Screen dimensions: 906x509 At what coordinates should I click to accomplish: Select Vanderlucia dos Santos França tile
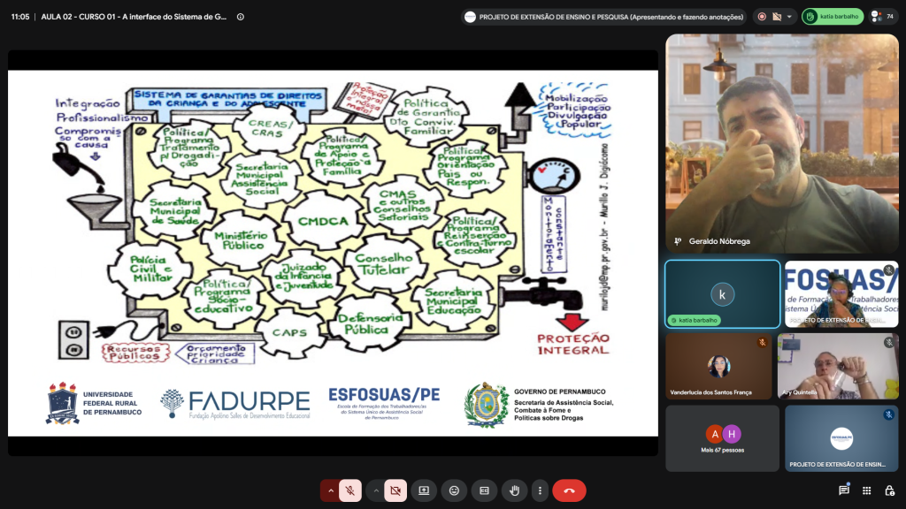(x=718, y=367)
